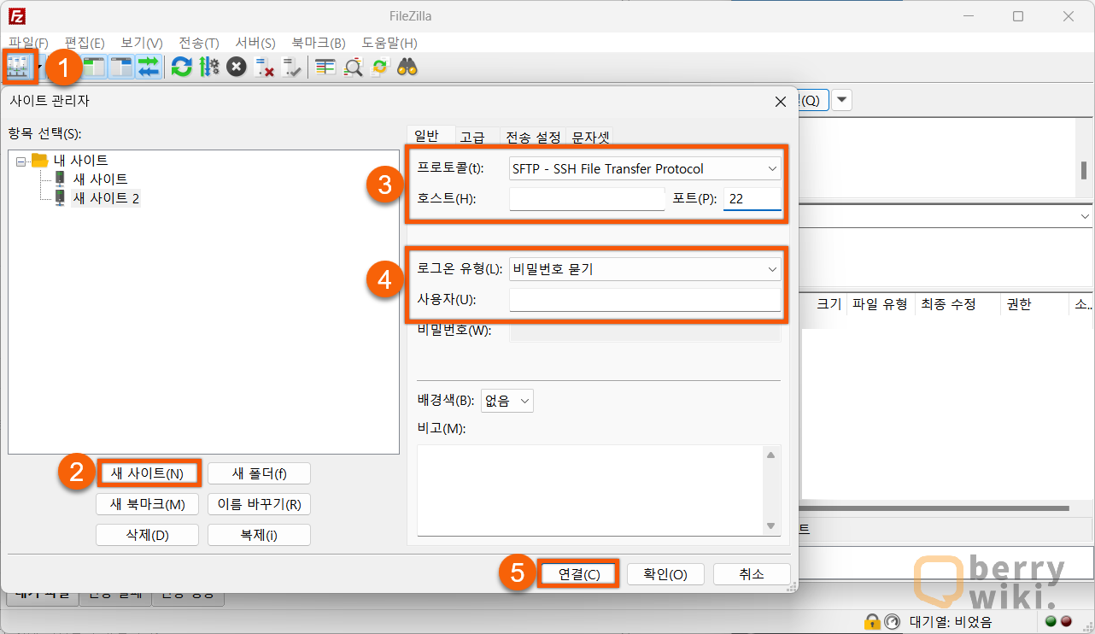Click 비고 scrollbar down arrow
1095x634 pixels.
pos(771,527)
